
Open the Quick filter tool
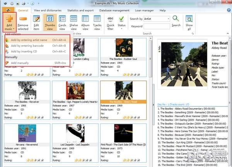click(x=111, y=23)
